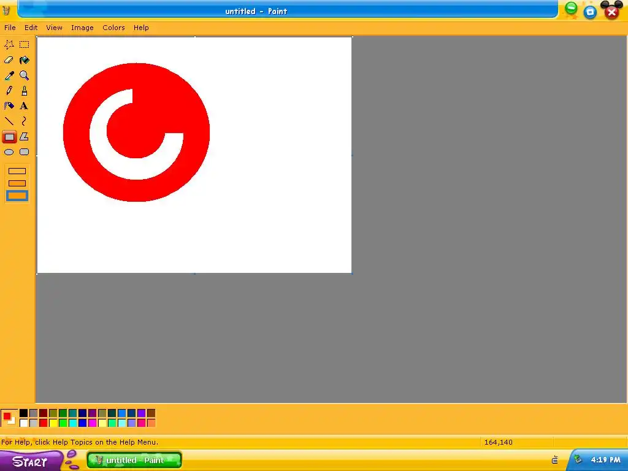Open the Image menu

[x=82, y=28]
